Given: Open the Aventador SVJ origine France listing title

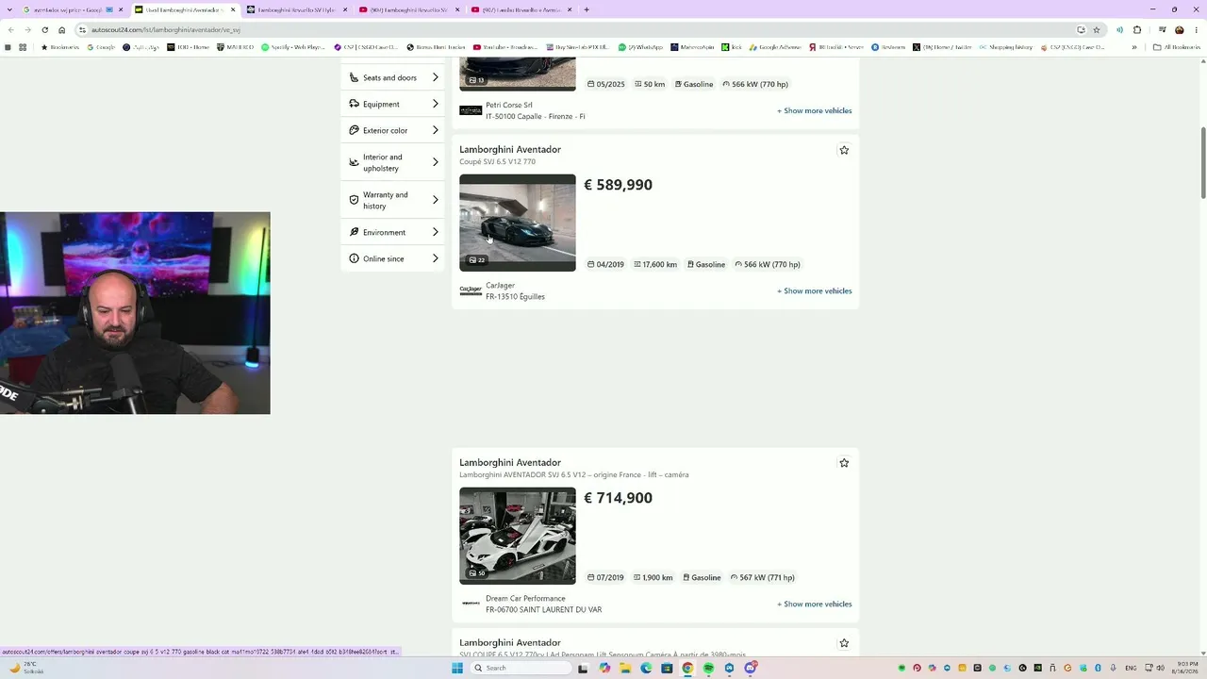Looking at the screenshot, I should pos(510,462).
